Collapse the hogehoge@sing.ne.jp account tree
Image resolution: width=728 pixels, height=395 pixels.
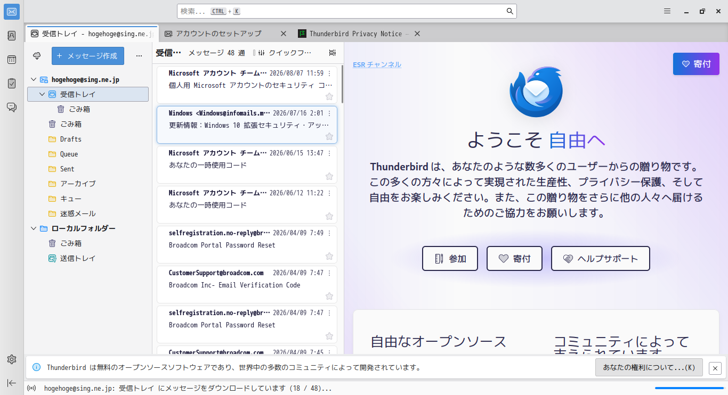pyautogui.click(x=34, y=79)
